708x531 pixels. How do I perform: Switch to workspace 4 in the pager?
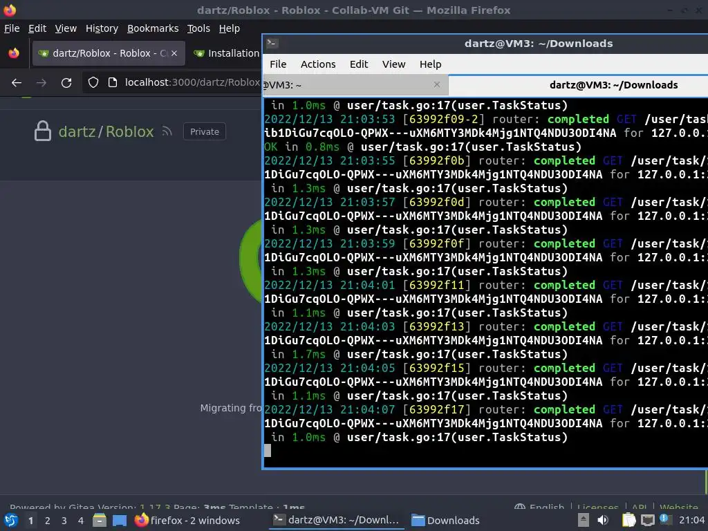[x=81, y=521]
